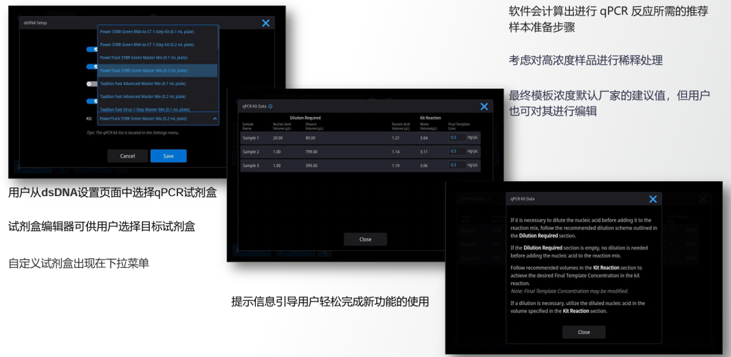The height and width of the screenshot is (357, 731).
Task: Click the Diluent Volume (µL) column header
Action: [x=314, y=126]
